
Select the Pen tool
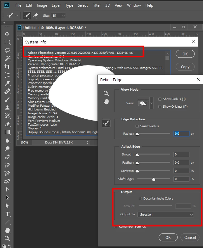point(7,157)
